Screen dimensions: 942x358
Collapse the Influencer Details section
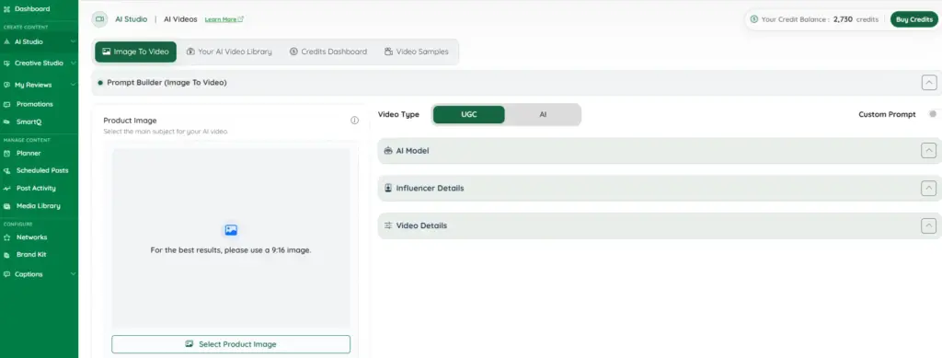(929, 189)
